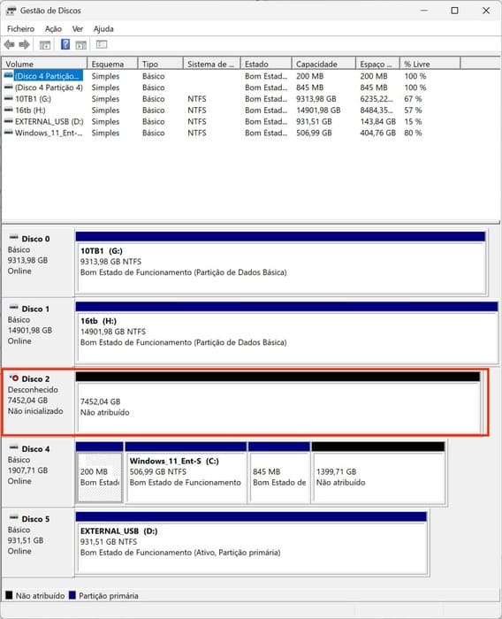
Task: Click the disk icon beside Disco 5
Action: (x=14, y=518)
